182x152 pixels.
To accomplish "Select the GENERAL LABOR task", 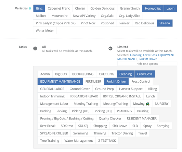I will click(x=52, y=89).
